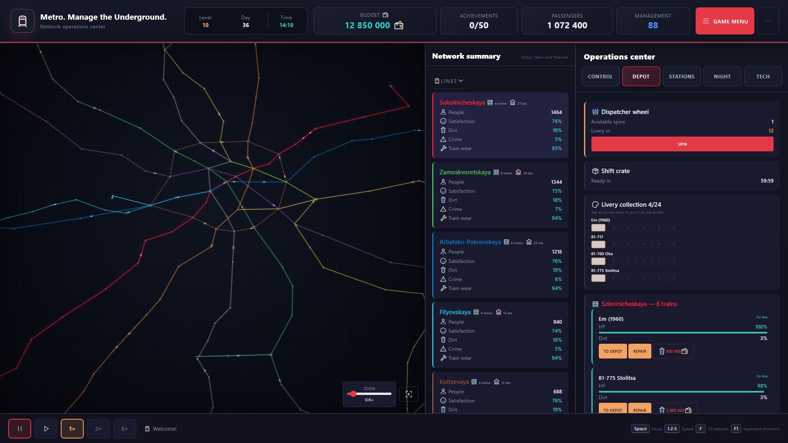
Task: Select the owned 81-760 Oka livery swatch
Action: pyautogui.click(x=598, y=261)
